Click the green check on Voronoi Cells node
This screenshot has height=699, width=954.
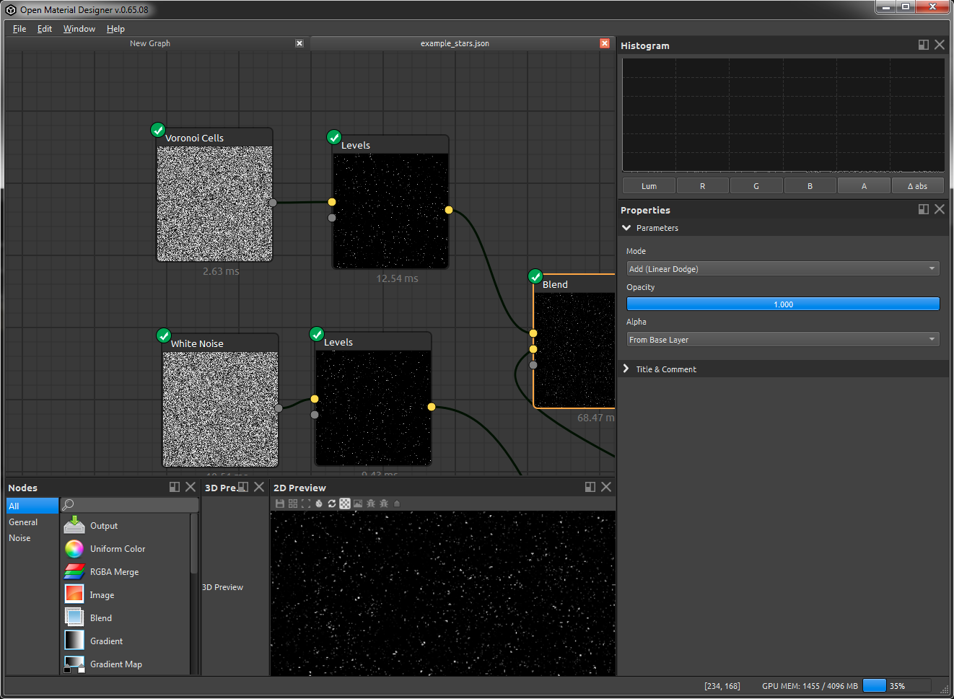pos(158,130)
